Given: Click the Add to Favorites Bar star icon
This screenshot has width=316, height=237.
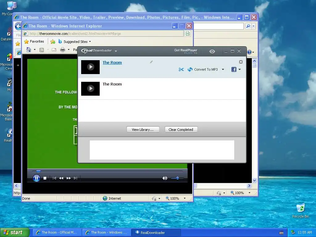Looking at the screenshot, I should [53, 42].
